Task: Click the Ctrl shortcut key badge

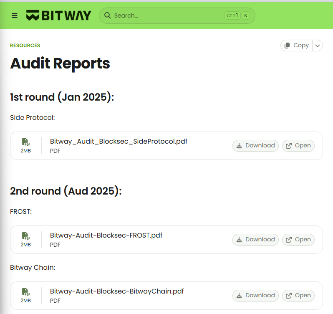Action: pos(232,15)
